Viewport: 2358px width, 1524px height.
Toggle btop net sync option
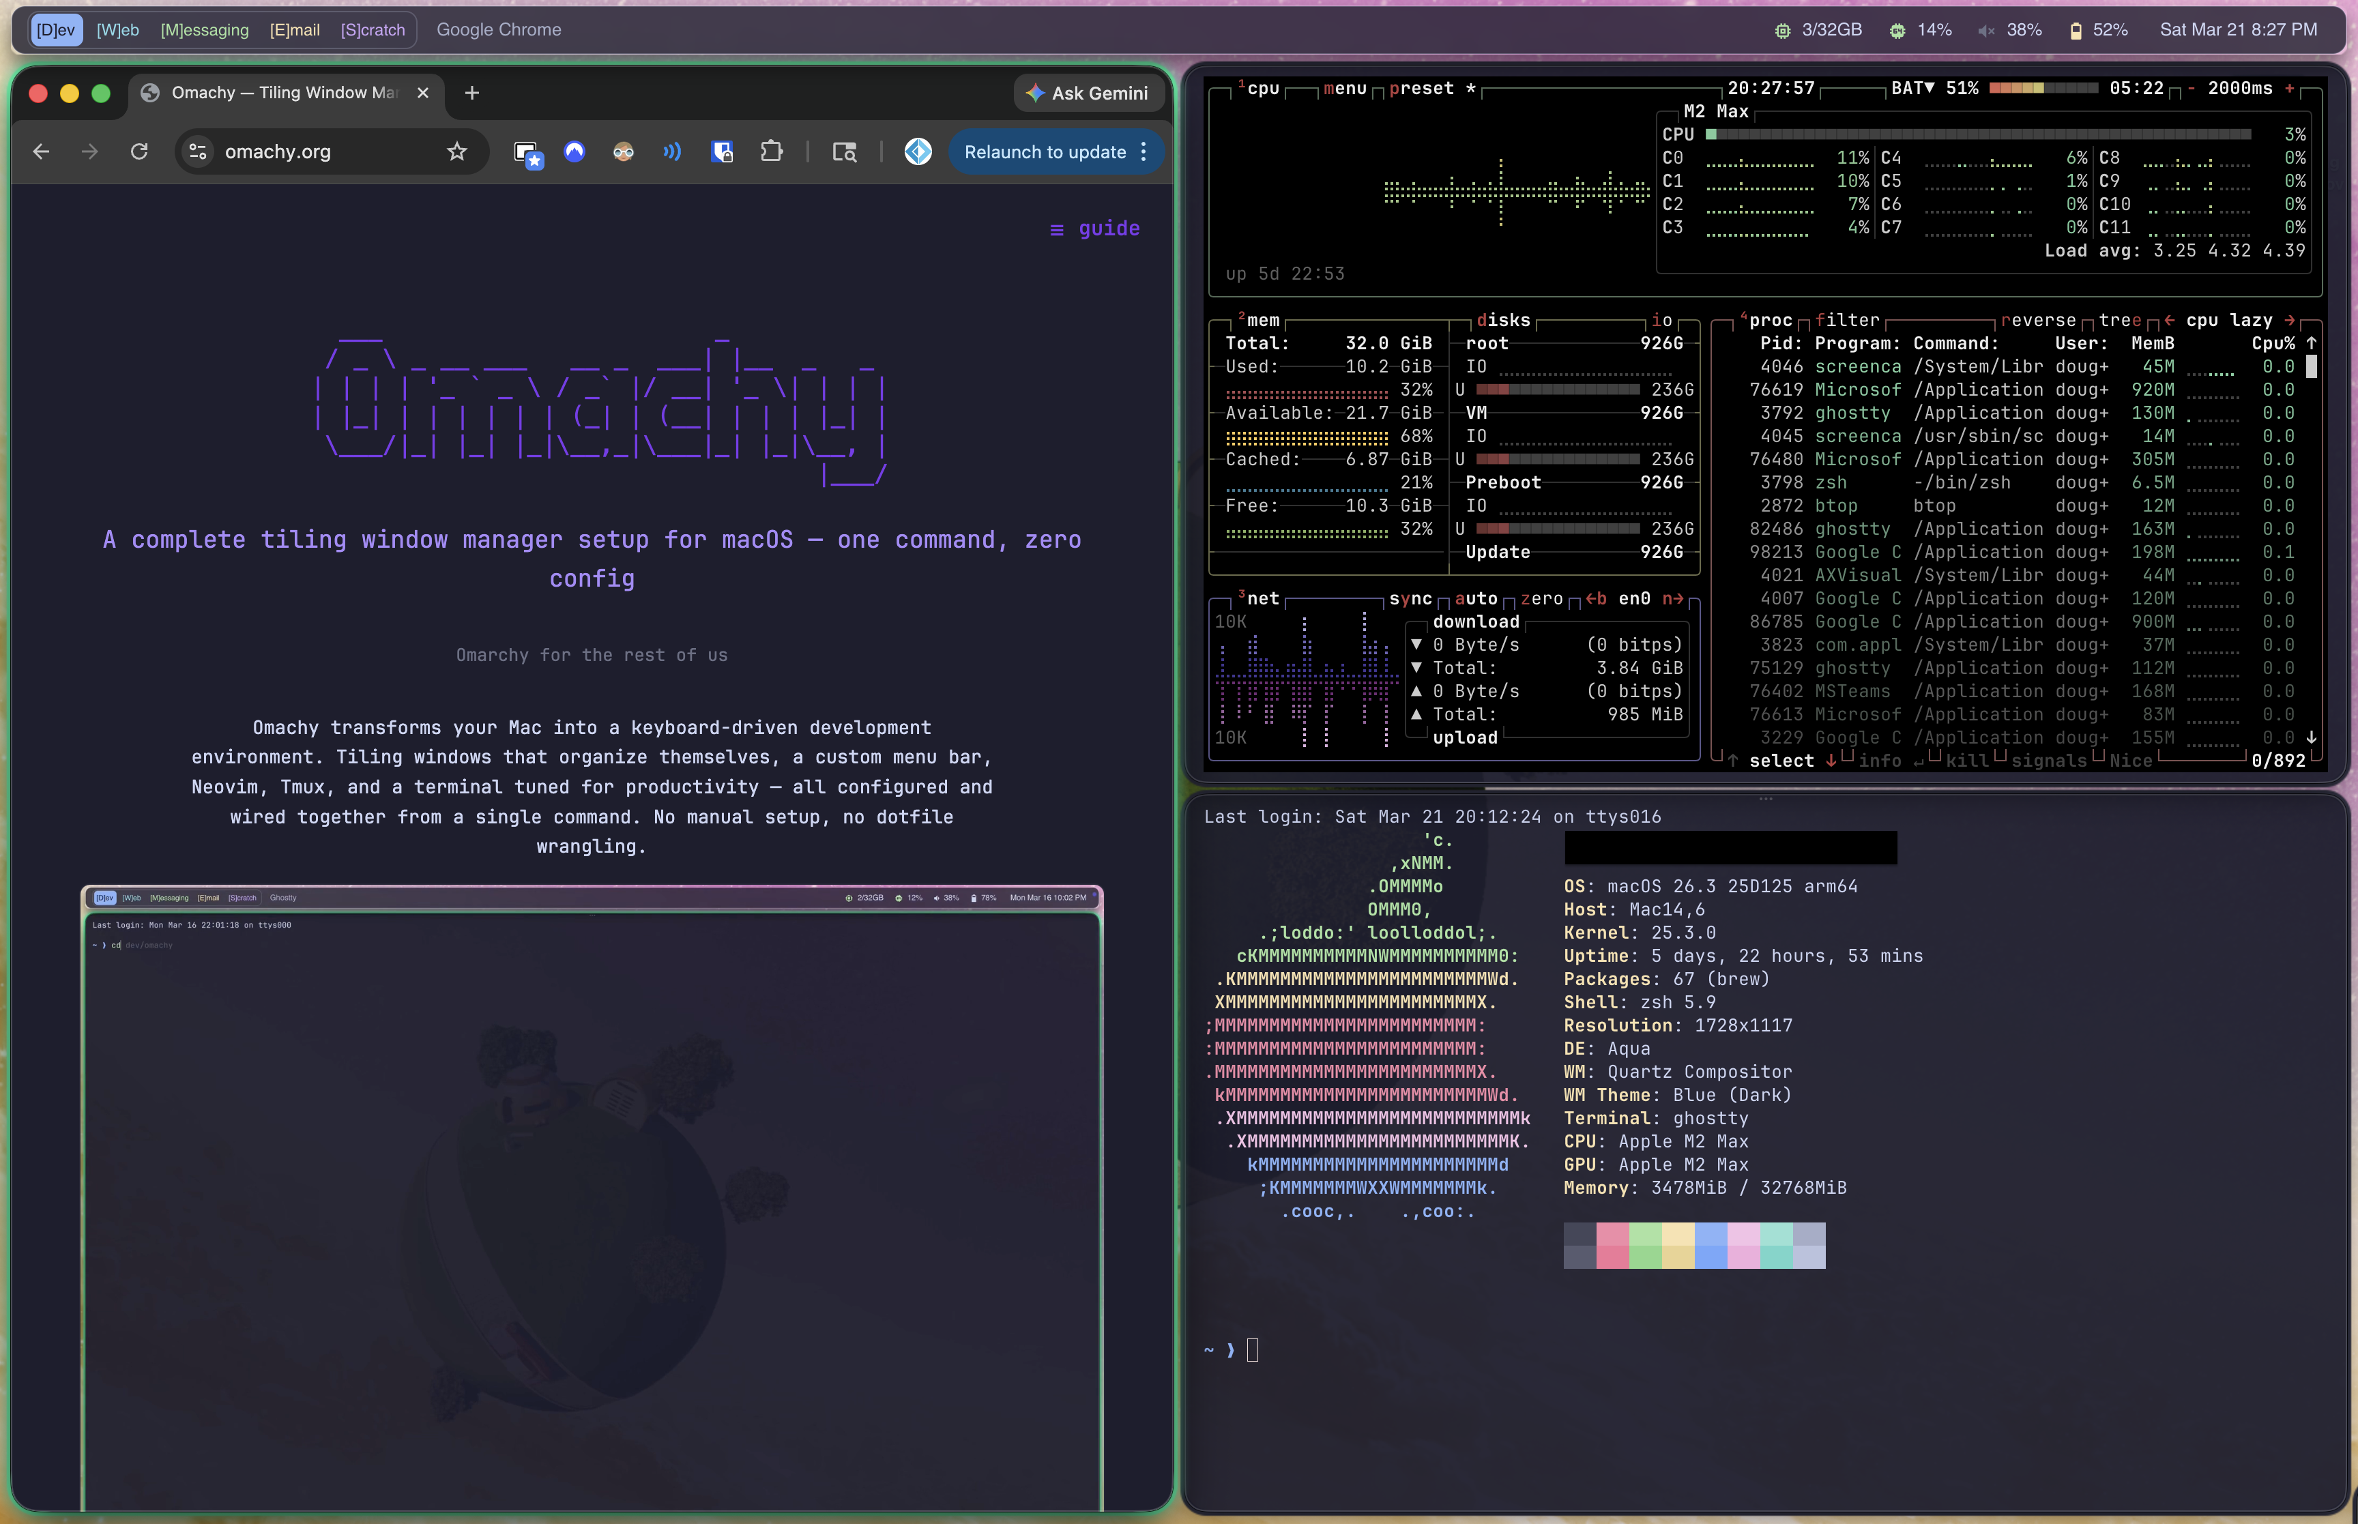[1410, 598]
